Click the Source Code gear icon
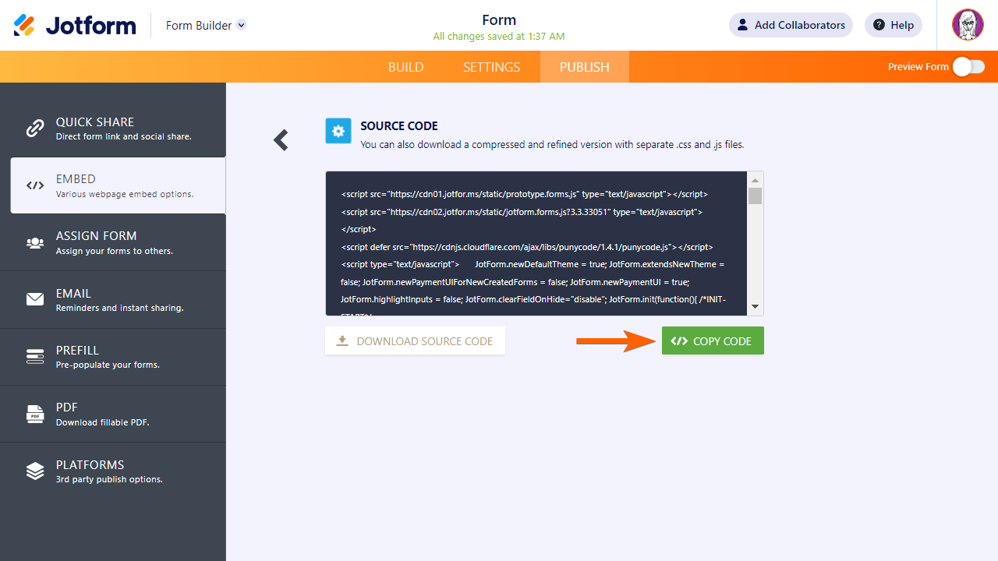998x561 pixels. tap(338, 132)
